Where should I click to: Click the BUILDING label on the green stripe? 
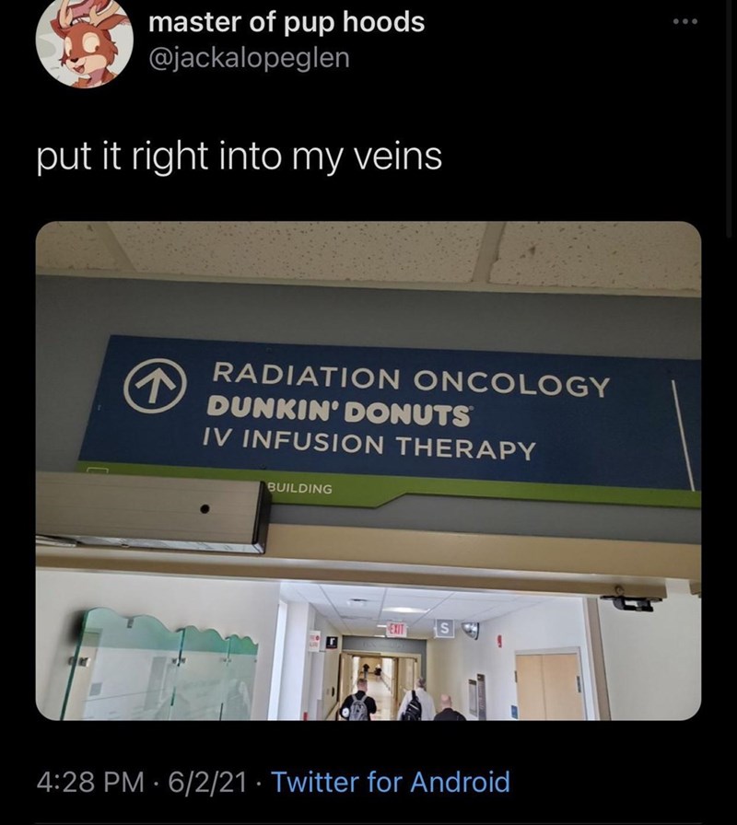[x=300, y=488]
